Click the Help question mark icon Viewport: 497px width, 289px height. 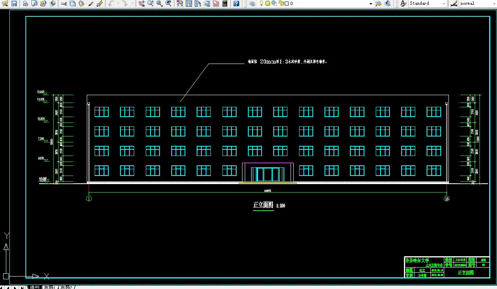(x=236, y=4)
